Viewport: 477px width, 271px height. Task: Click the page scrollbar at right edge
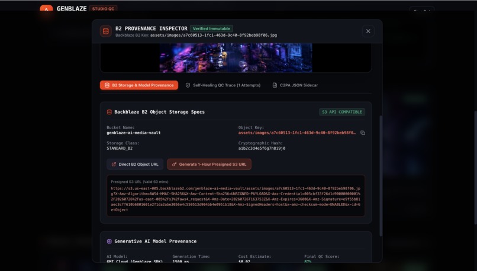[475, 167]
